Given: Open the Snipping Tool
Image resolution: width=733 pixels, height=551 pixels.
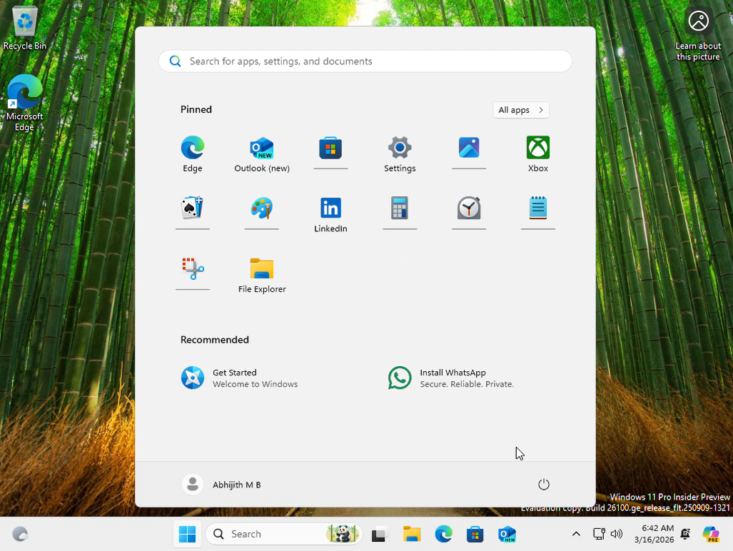Looking at the screenshot, I should click(193, 268).
